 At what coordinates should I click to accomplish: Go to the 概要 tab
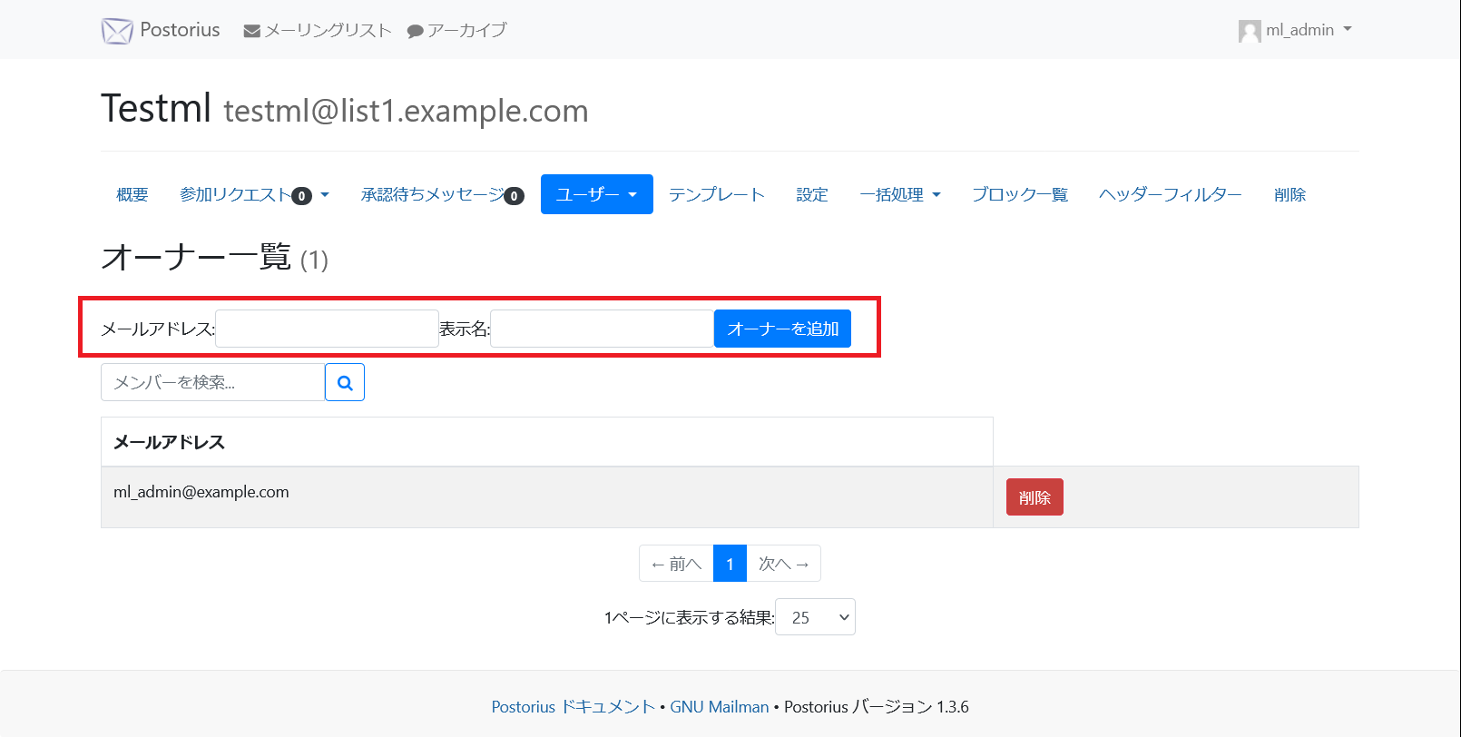pyautogui.click(x=132, y=194)
